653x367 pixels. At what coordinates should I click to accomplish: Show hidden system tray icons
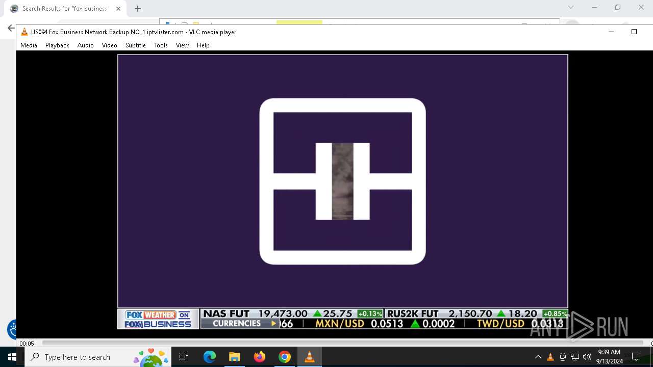pos(538,357)
